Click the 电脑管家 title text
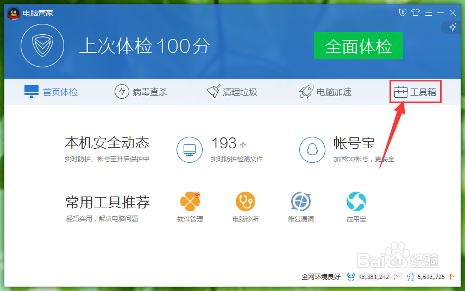This screenshot has width=465, height=291. 38,13
